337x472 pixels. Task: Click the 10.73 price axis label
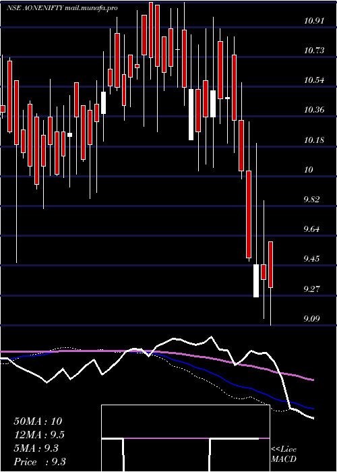pyautogui.click(x=314, y=51)
